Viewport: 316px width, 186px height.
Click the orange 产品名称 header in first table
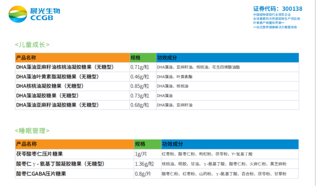pos(72,58)
